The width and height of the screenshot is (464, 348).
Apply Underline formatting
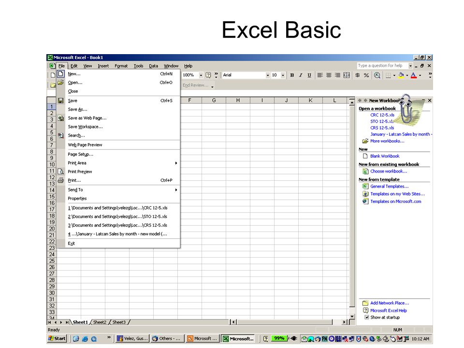click(x=309, y=75)
